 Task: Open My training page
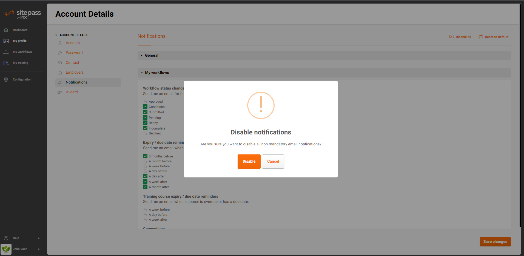(x=21, y=63)
